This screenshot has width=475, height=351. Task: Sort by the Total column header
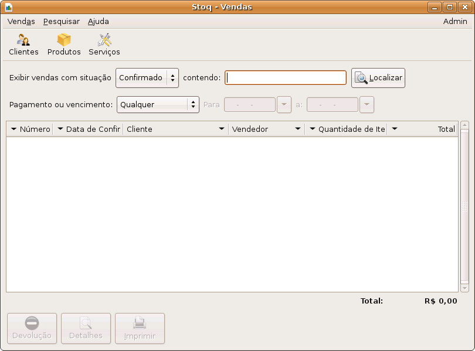423,129
